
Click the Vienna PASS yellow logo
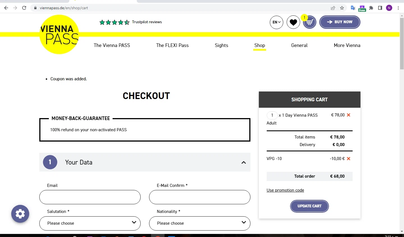[59, 34]
